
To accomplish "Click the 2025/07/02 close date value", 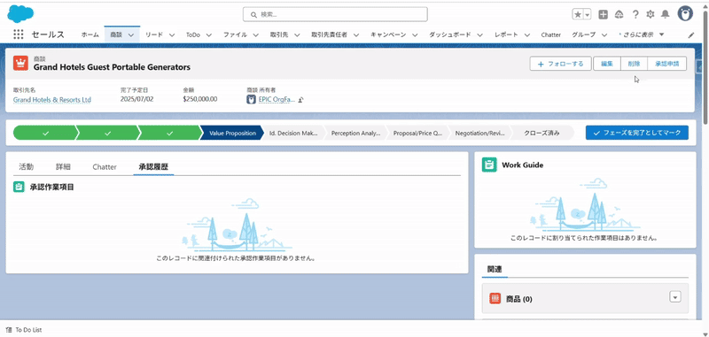I will point(137,99).
